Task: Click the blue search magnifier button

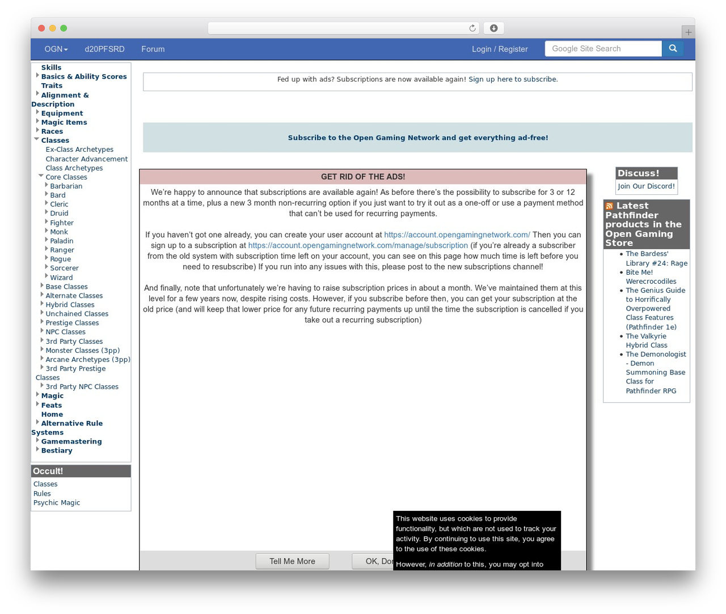Action: pyautogui.click(x=673, y=49)
